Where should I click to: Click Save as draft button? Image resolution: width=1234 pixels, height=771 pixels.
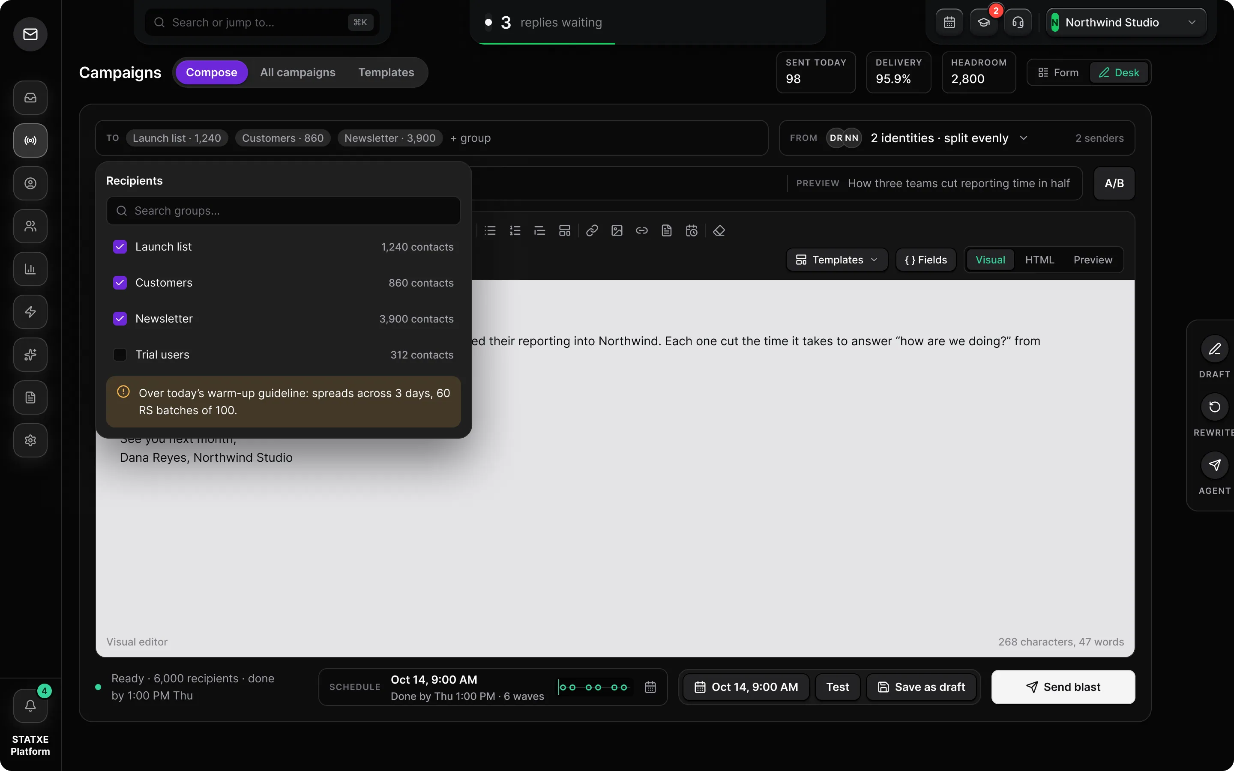(921, 687)
